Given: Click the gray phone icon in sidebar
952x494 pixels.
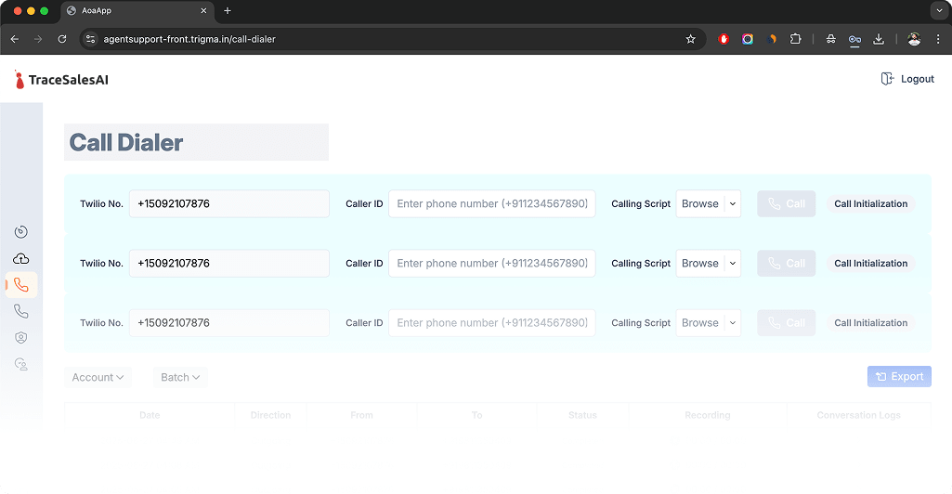Looking at the screenshot, I should pyautogui.click(x=20, y=312).
